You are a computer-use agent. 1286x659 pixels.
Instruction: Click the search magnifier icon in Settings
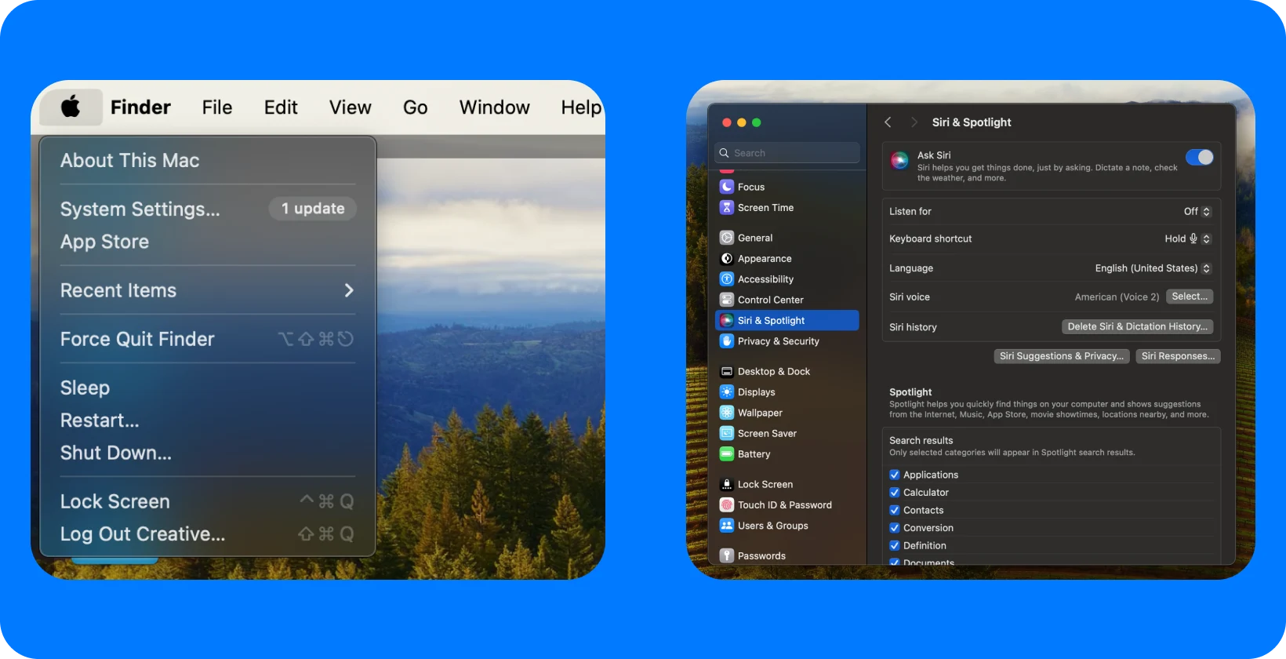point(725,153)
